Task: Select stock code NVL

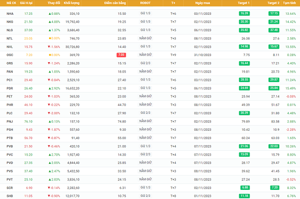Action: (x=10, y=47)
